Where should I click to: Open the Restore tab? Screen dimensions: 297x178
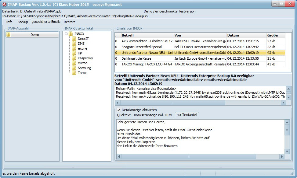coord(70,22)
